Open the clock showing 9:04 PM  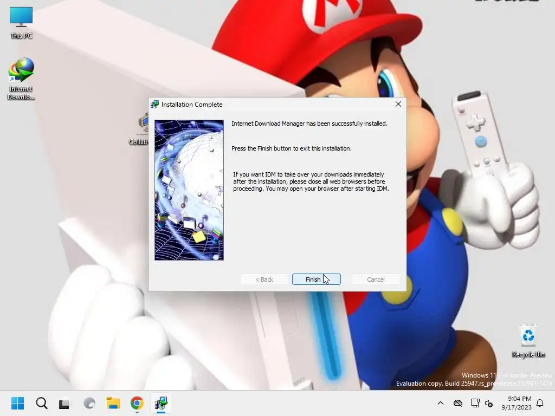click(x=517, y=403)
